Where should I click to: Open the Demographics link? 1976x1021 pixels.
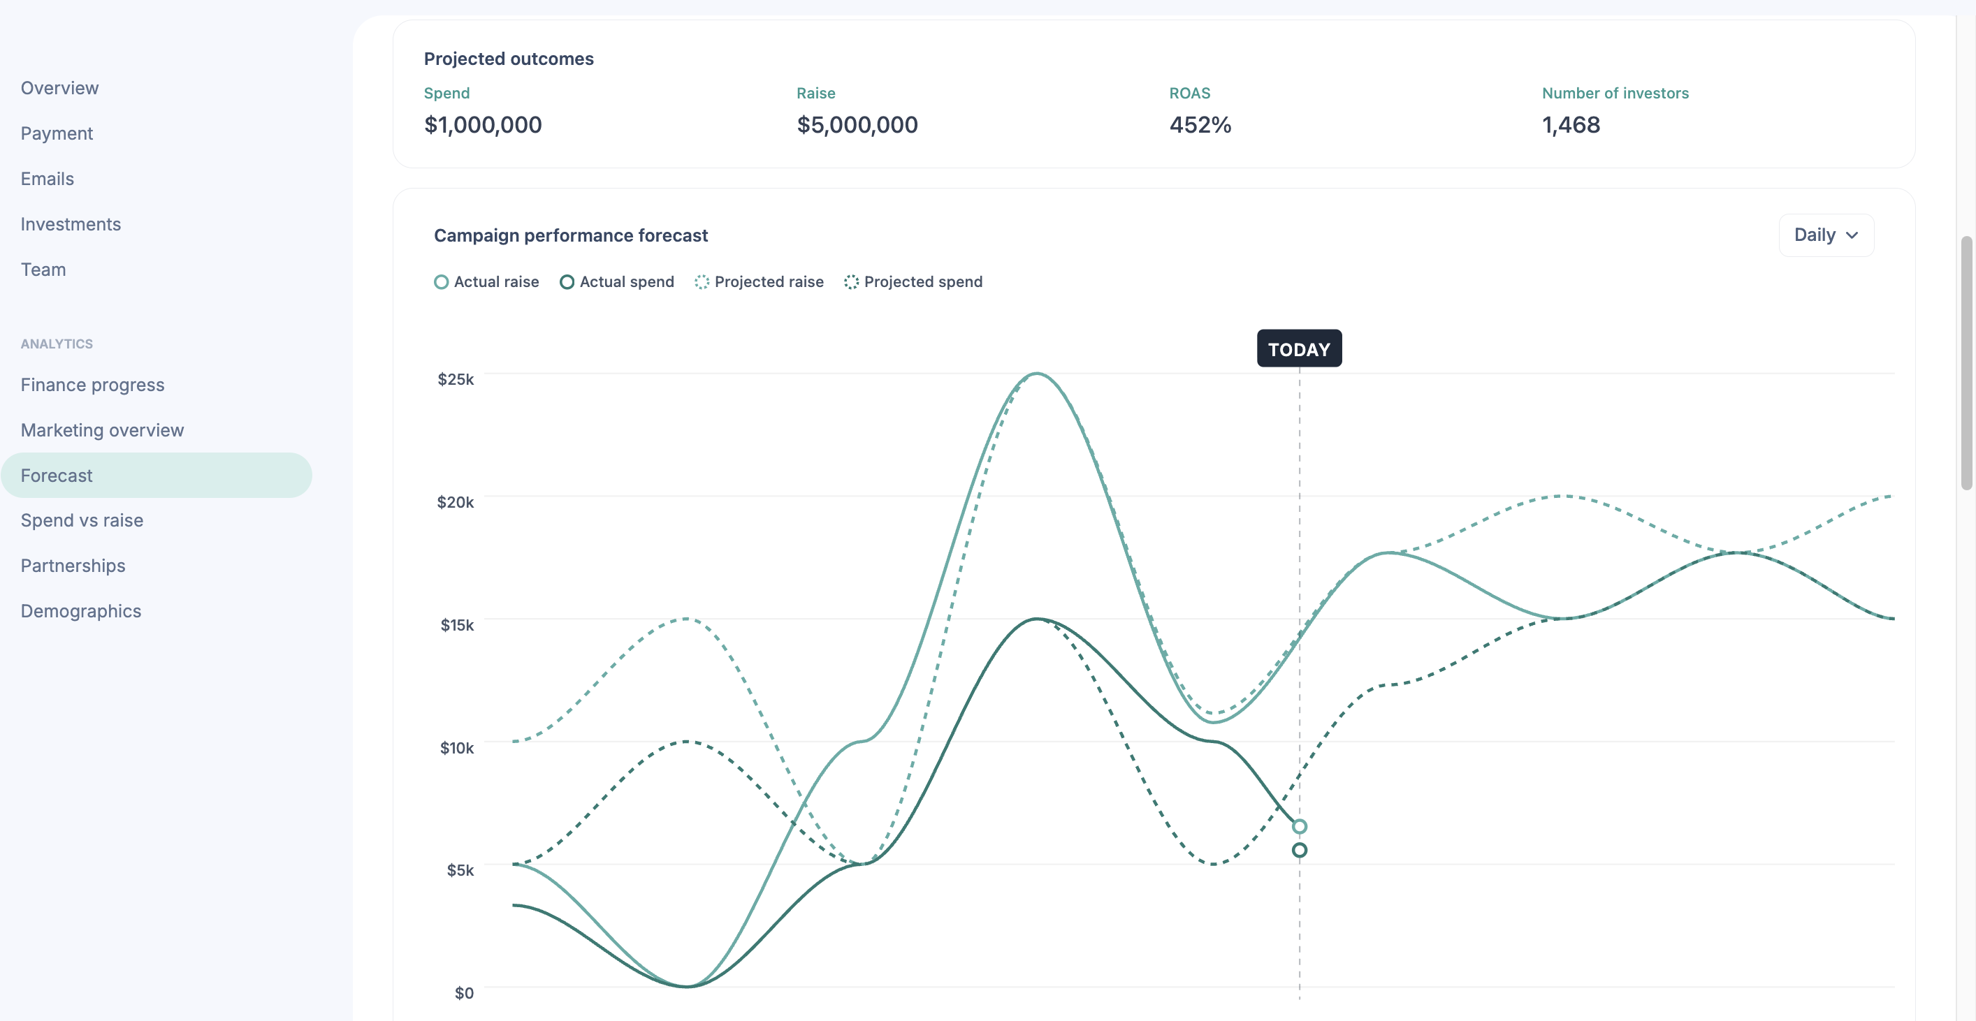point(80,611)
